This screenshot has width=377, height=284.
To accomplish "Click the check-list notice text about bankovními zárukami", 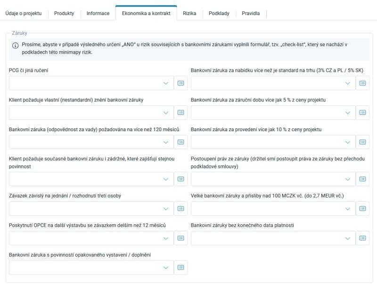I will click(184, 48).
